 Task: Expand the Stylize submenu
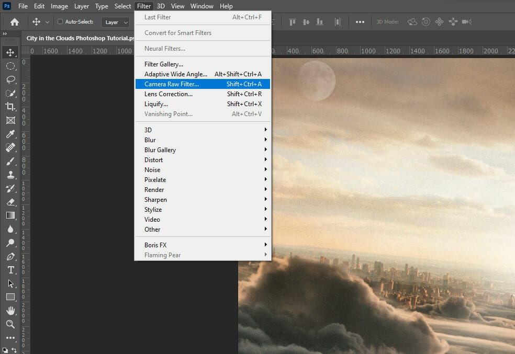click(x=203, y=209)
